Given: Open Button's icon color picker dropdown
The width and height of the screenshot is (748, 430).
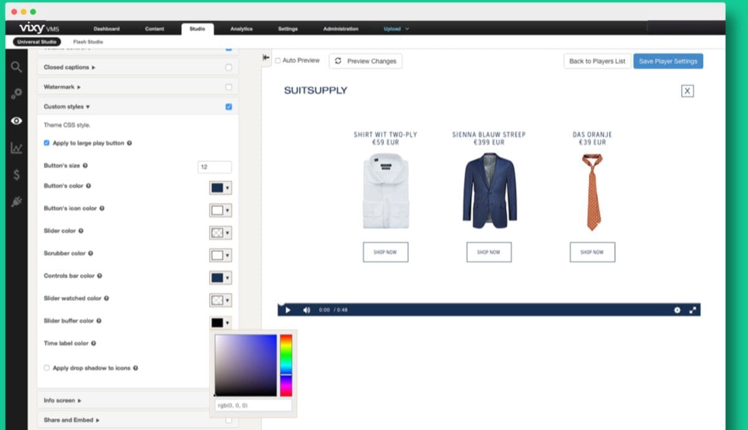Looking at the screenshot, I should 221,210.
